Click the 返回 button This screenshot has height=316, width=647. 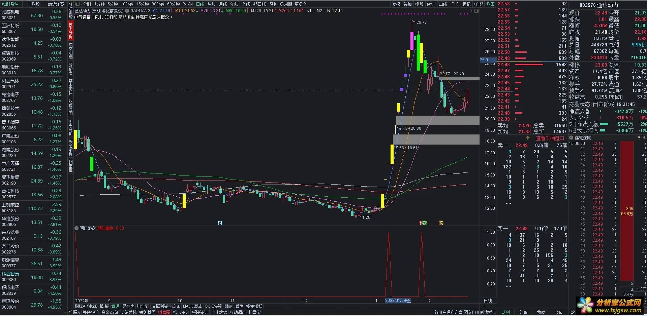tap(491, 4)
